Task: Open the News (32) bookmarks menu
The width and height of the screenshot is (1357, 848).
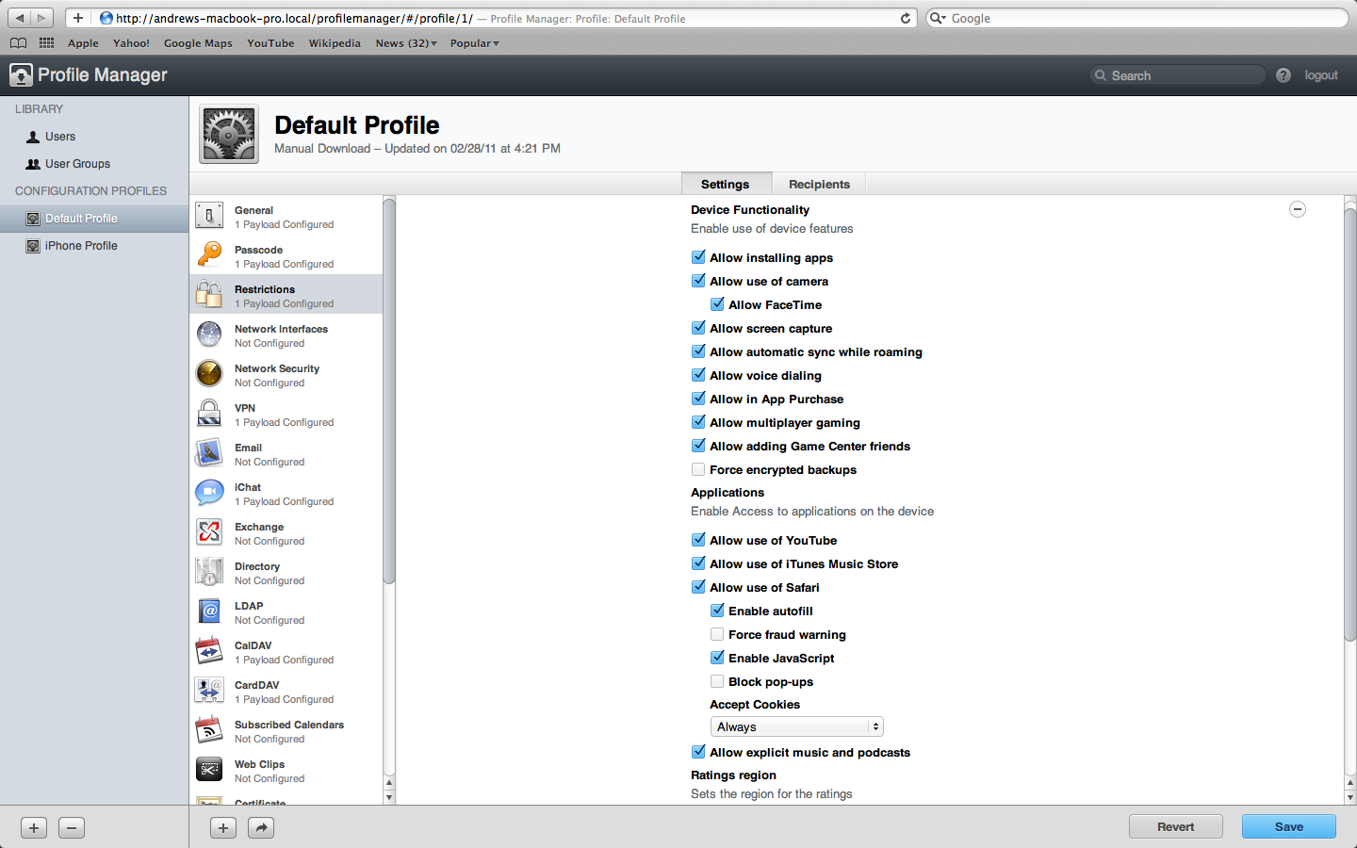Action: pyautogui.click(x=406, y=43)
